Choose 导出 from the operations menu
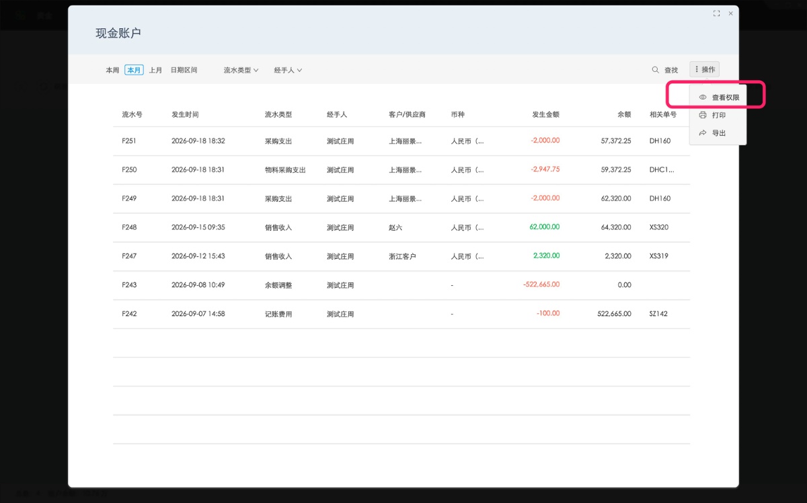This screenshot has width=807, height=503. tap(718, 133)
